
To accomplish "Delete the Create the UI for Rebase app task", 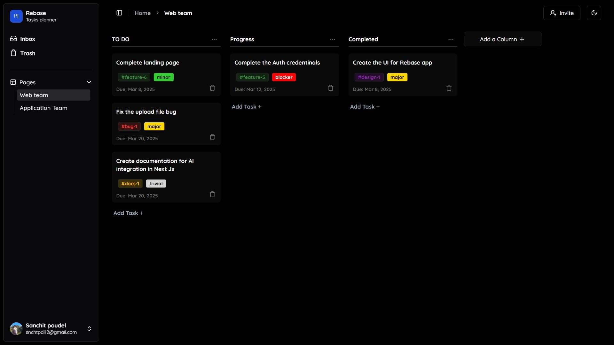I will [x=449, y=88].
